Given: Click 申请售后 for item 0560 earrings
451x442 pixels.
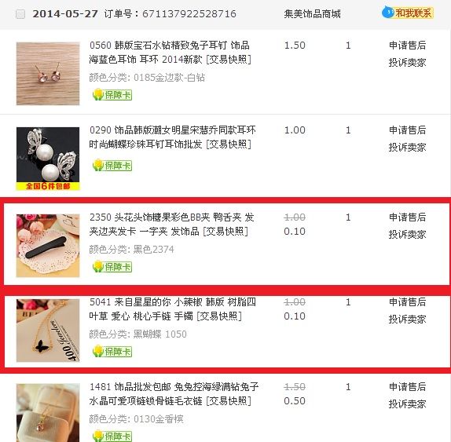Looking at the screenshot, I should pyautogui.click(x=407, y=45).
